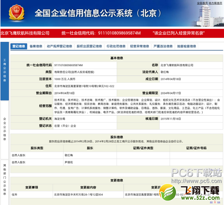
Task: Open the 动产抵押登记信息 tab
Action: [x=59, y=47]
